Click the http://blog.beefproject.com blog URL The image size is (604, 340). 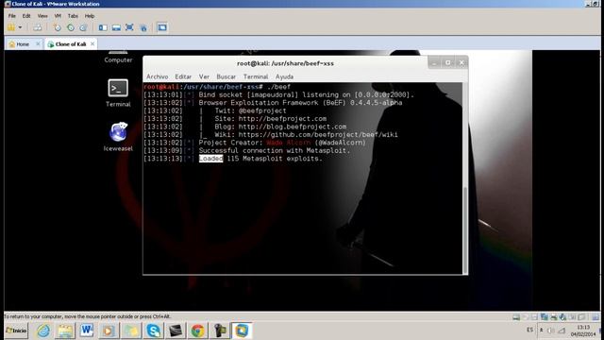point(293,127)
